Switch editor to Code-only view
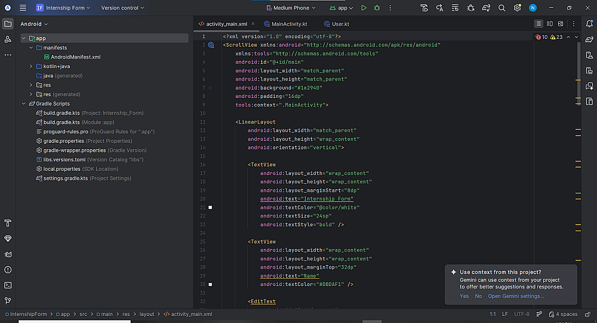This screenshot has height=323, width=597. point(539,24)
